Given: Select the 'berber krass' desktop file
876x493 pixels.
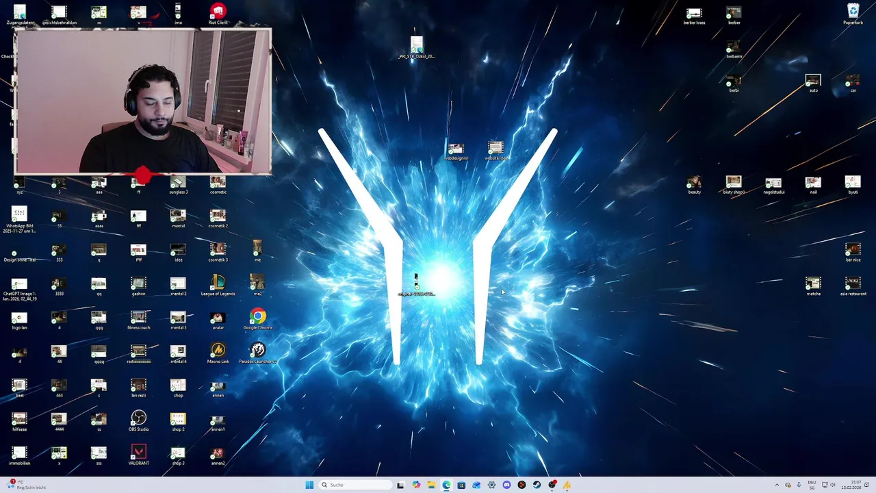Looking at the screenshot, I should click(694, 16).
